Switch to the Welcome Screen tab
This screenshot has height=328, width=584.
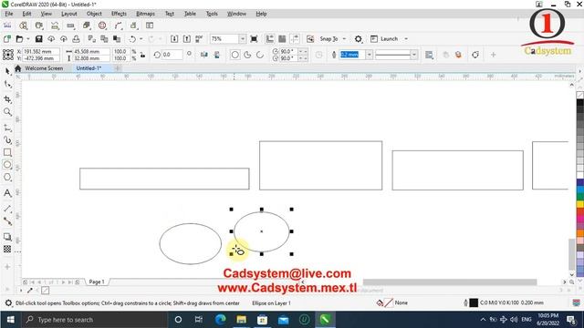(x=44, y=68)
